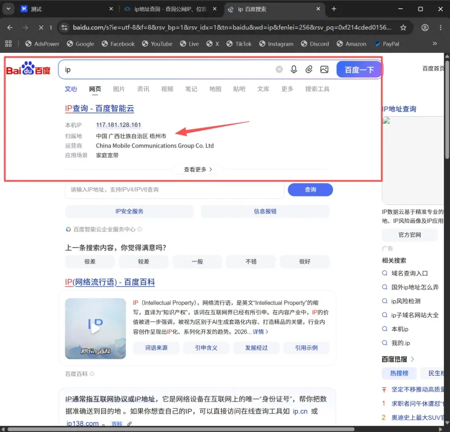Open site information icon in address bar
Screen dimensions: 450x432
(65, 28)
